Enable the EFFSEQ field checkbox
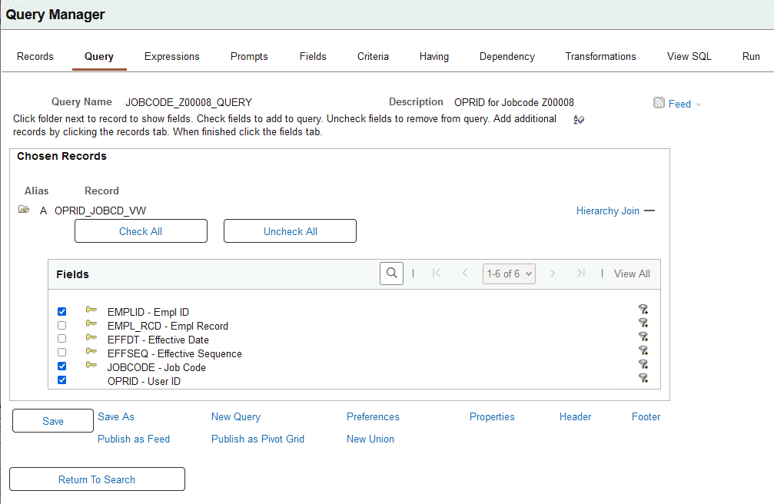This screenshot has width=774, height=504. [x=61, y=352]
